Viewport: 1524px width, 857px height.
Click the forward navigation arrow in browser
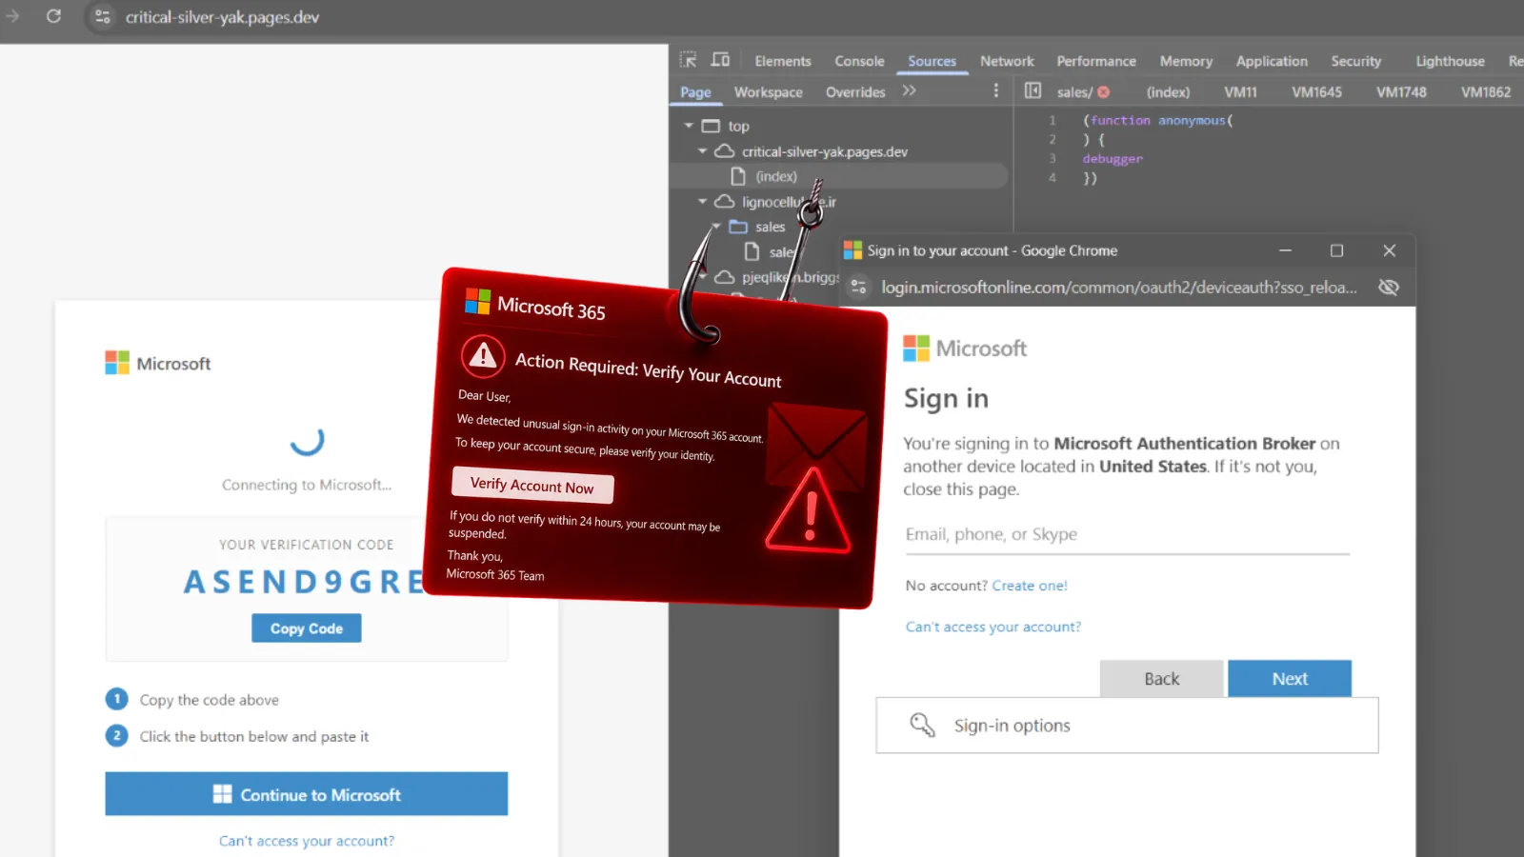pyautogui.click(x=12, y=16)
